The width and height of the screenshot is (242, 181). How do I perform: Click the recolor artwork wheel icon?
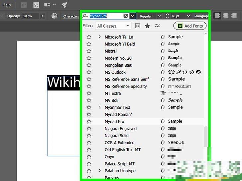tap(54, 16)
